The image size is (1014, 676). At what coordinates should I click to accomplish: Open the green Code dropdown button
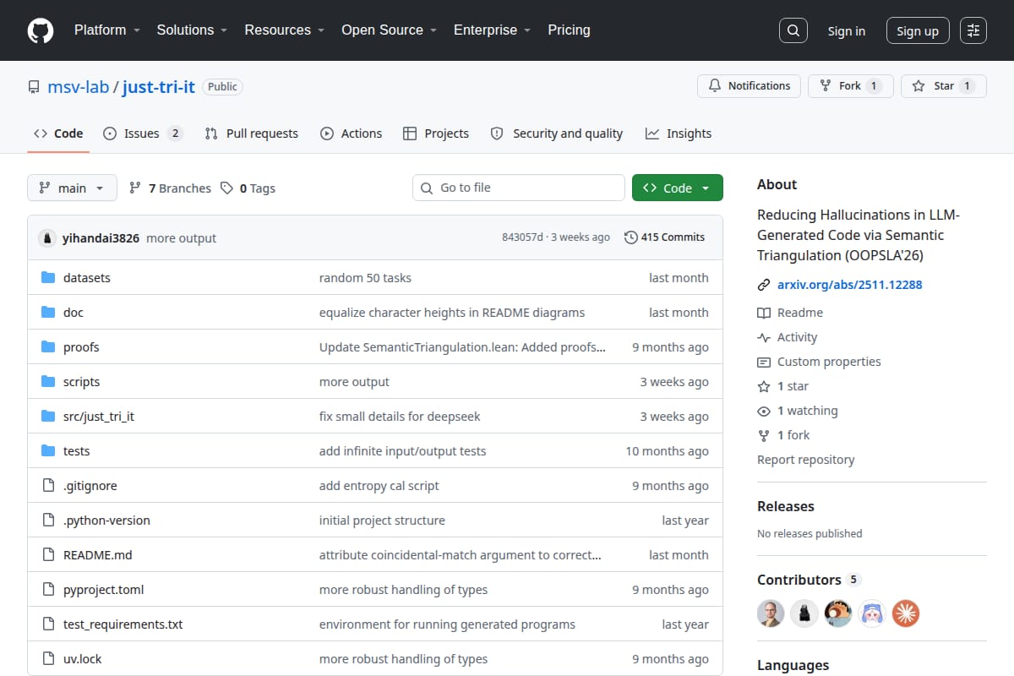677,188
